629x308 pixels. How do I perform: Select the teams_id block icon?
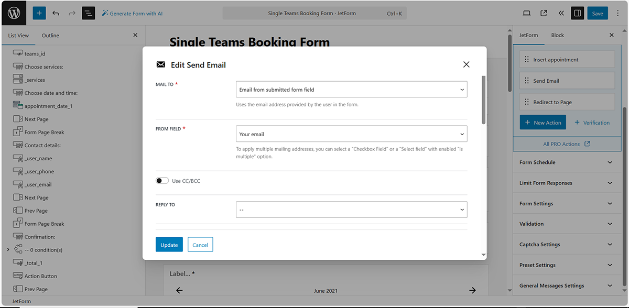(18, 53)
